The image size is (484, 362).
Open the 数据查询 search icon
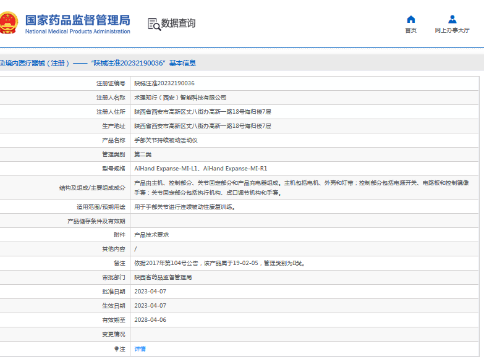tap(154, 24)
